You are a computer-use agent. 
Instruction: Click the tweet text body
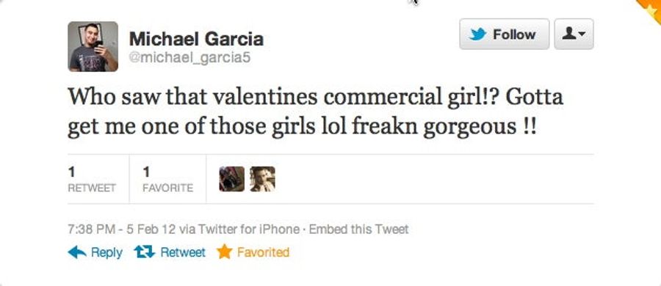315,111
